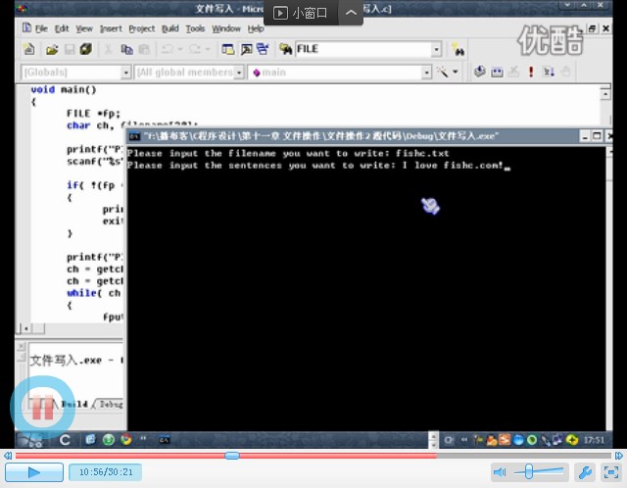The image size is (627, 488).
Task: Click the fast-forward arrow at progress bar end
Action: point(618,456)
